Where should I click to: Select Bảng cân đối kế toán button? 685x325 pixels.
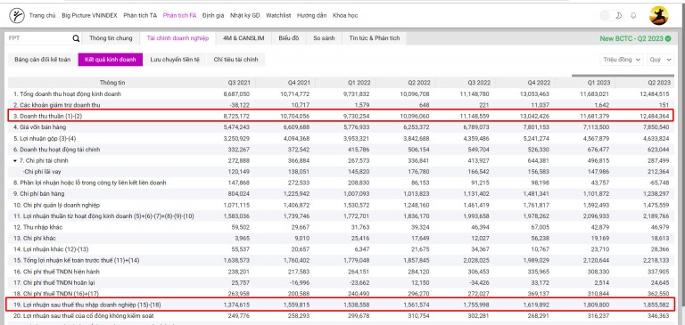tap(43, 60)
